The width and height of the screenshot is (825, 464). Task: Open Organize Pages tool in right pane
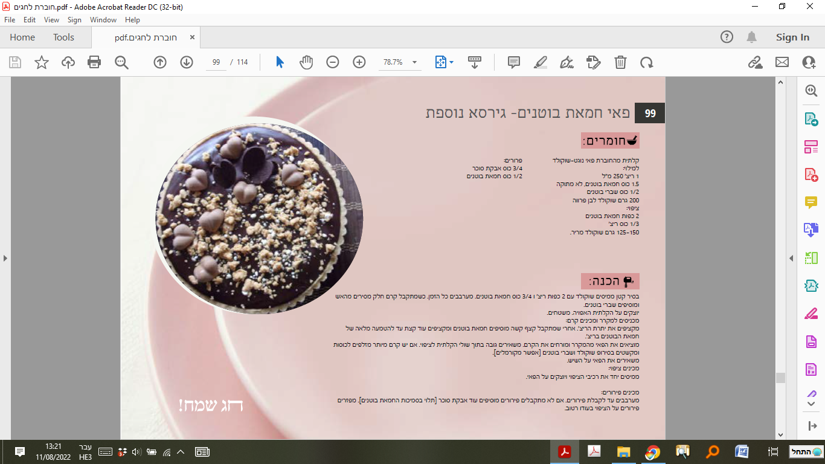click(x=811, y=258)
